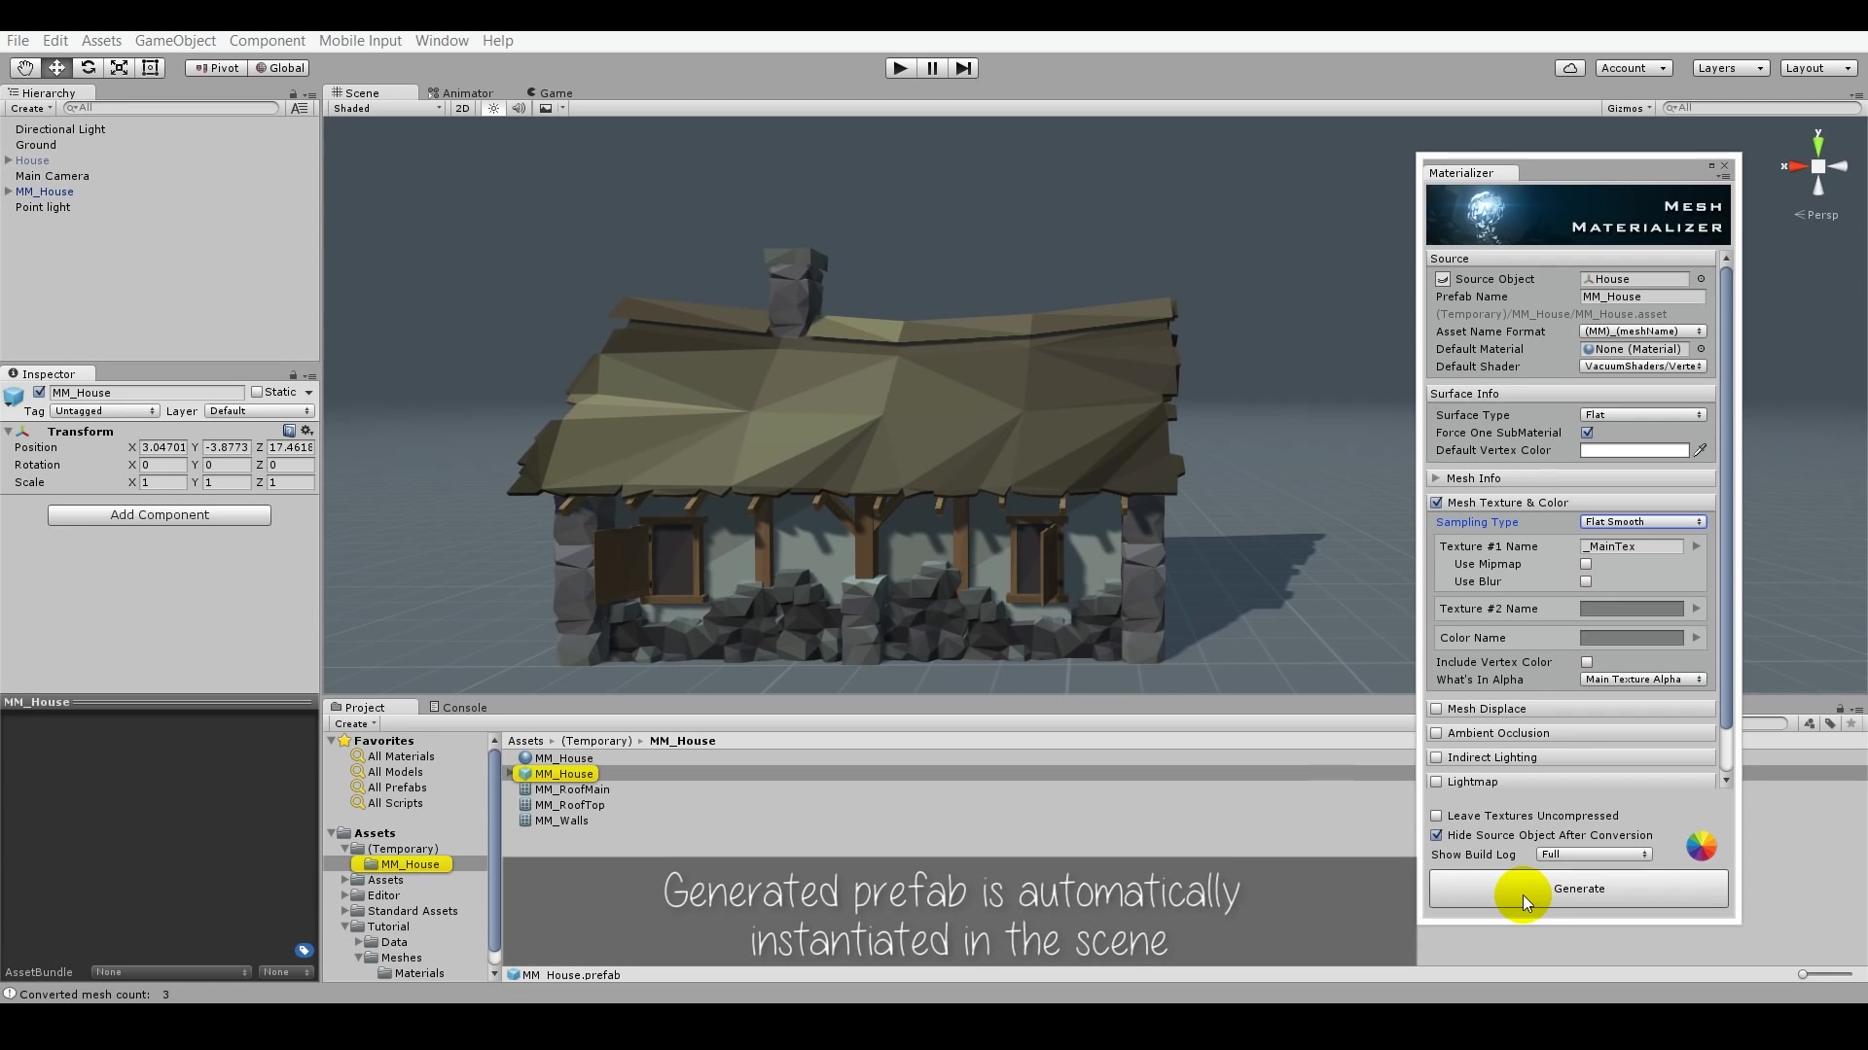
Task: Click the play button to run scene
Action: click(x=898, y=68)
